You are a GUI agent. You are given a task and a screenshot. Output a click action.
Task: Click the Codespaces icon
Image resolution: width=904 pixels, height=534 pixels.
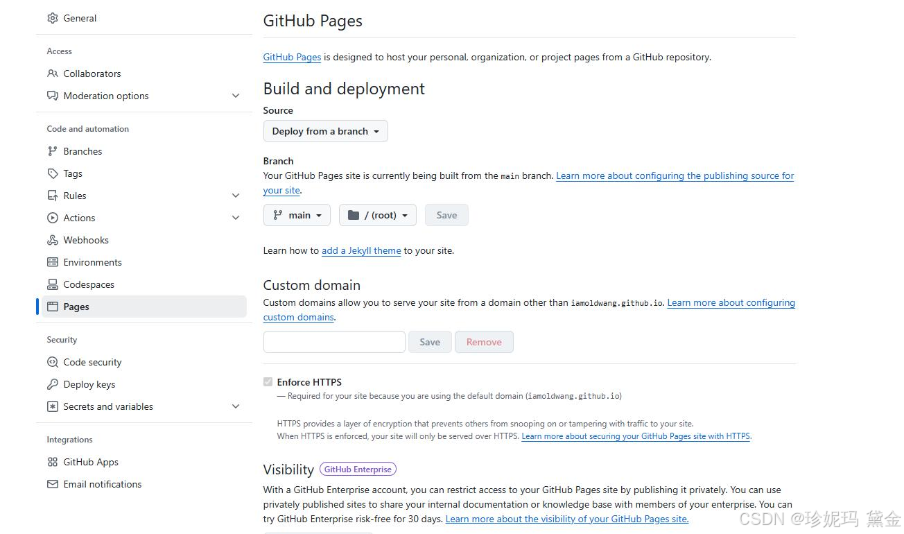tap(53, 284)
